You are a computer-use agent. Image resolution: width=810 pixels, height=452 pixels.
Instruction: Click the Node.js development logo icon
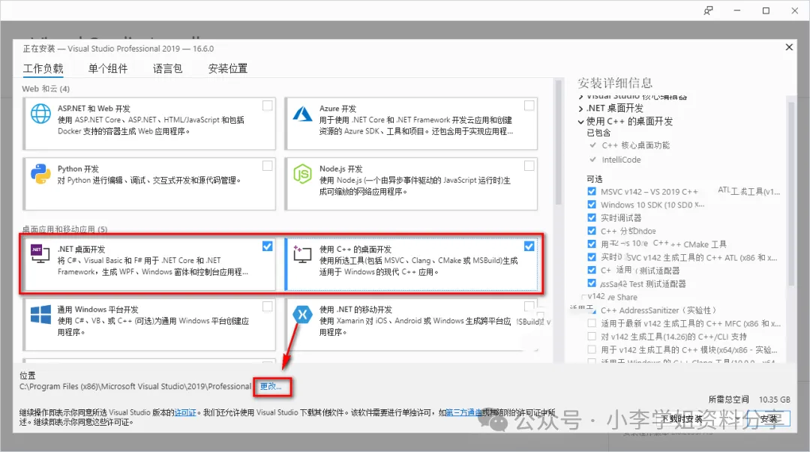[302, 174]
